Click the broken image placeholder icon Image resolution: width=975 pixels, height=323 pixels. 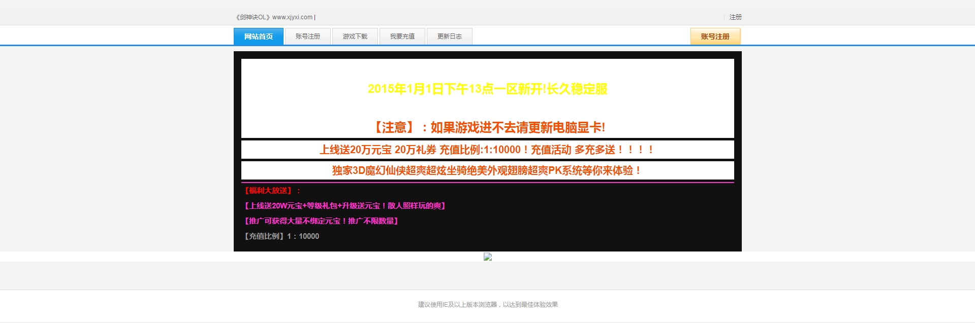click(x=487, y=257)
